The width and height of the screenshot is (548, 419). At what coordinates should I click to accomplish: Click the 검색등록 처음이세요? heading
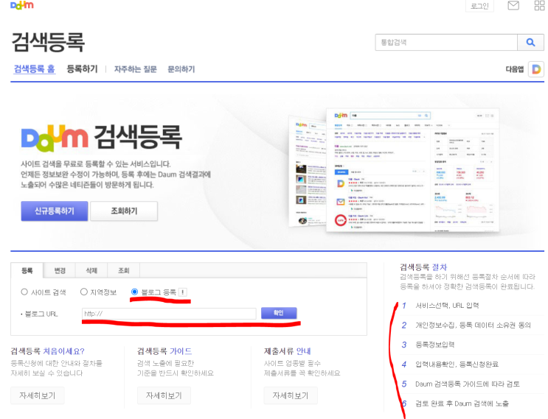coord(47,351)
